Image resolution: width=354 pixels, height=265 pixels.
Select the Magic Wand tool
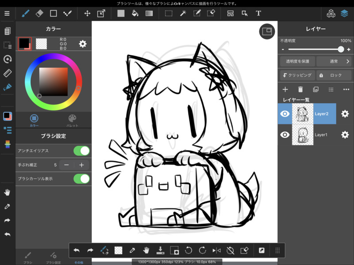(x=183, y=14)
